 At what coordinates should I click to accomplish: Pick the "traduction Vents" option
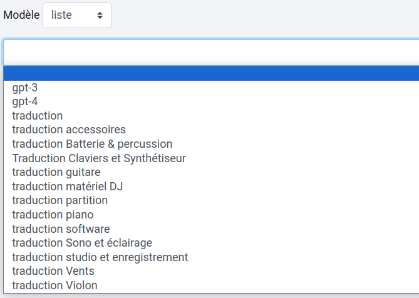53,271
